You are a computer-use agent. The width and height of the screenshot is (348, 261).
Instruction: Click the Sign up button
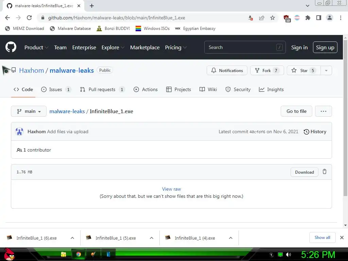click(325, 47)
